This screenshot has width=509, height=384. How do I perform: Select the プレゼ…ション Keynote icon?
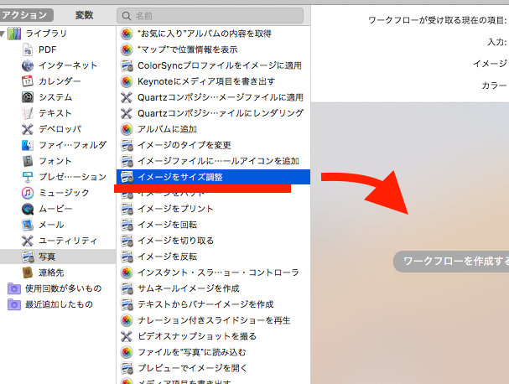coord(28,177)
